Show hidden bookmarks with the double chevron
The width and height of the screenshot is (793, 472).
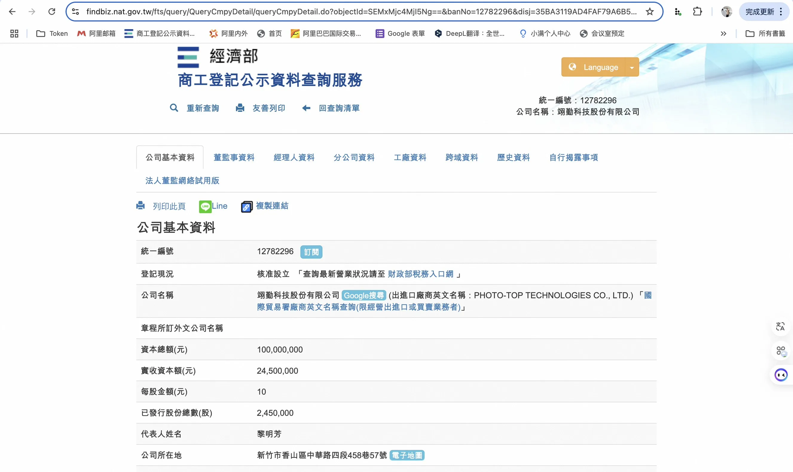[723, 33]
